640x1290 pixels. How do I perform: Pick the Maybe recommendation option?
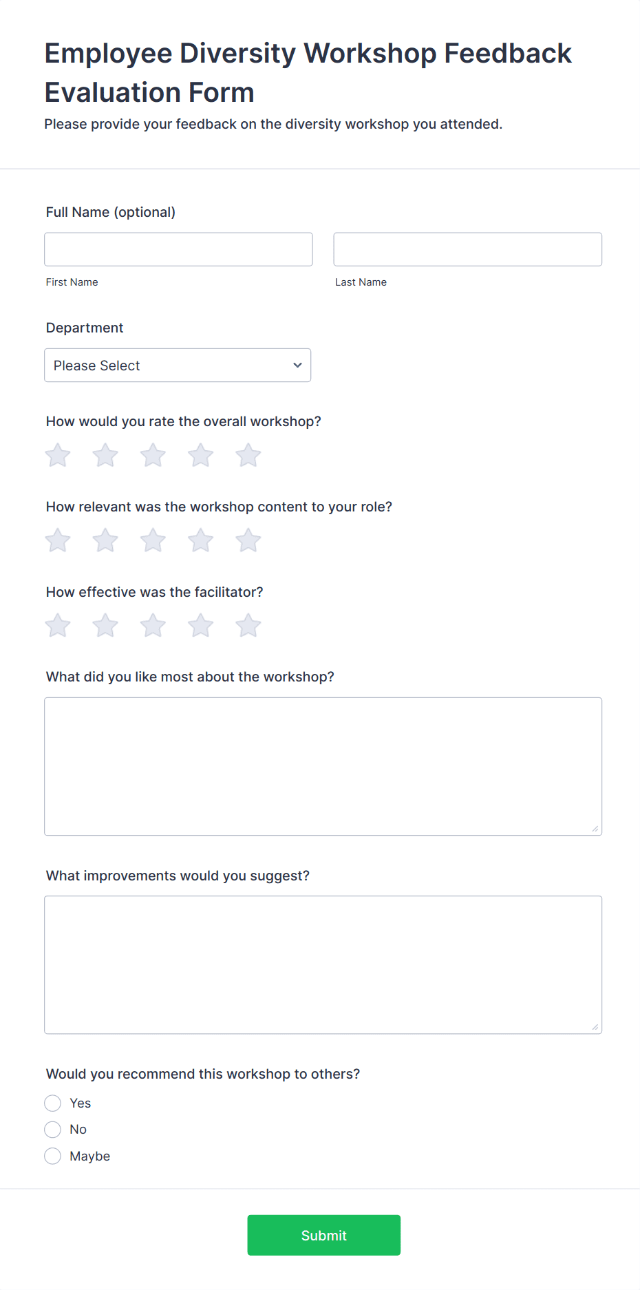52,1156
